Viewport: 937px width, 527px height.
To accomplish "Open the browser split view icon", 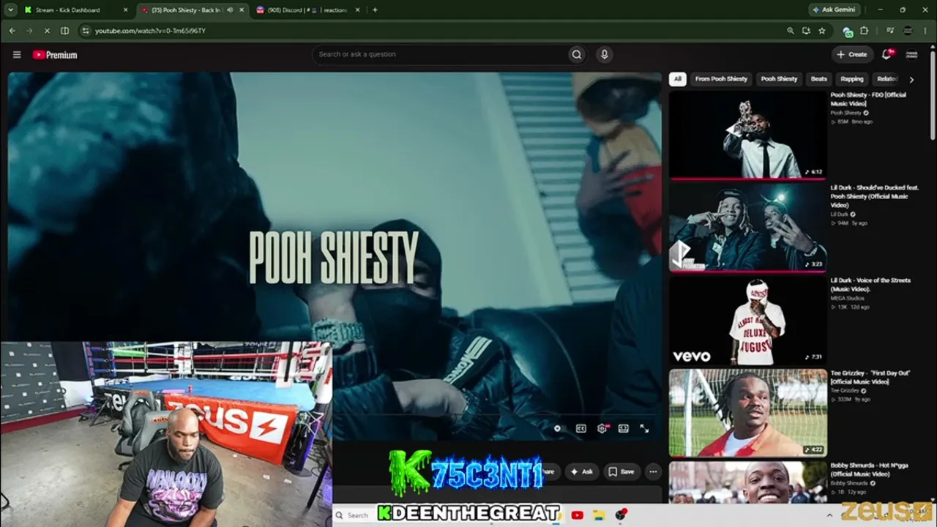I will [x=64, y=31].
